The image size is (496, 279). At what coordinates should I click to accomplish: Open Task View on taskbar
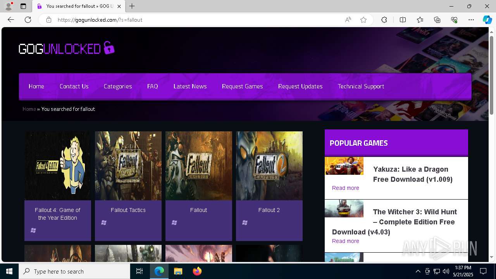pos(139,271)
